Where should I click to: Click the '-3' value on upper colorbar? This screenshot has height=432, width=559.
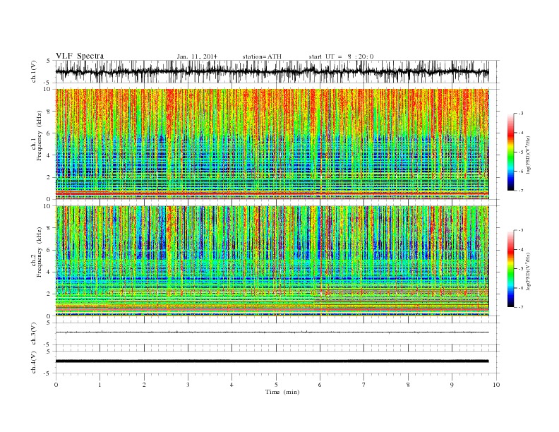tap(521, 114)
